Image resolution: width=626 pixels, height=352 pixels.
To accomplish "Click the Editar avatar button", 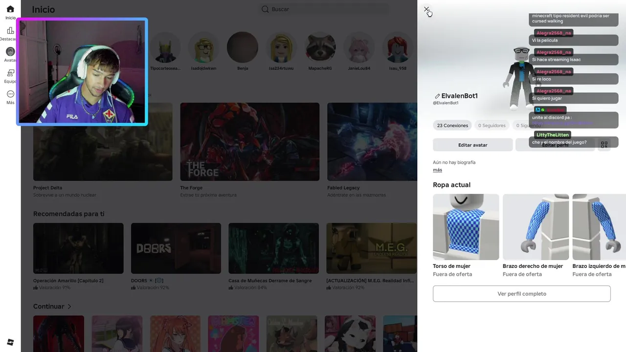I will (473, 145).
